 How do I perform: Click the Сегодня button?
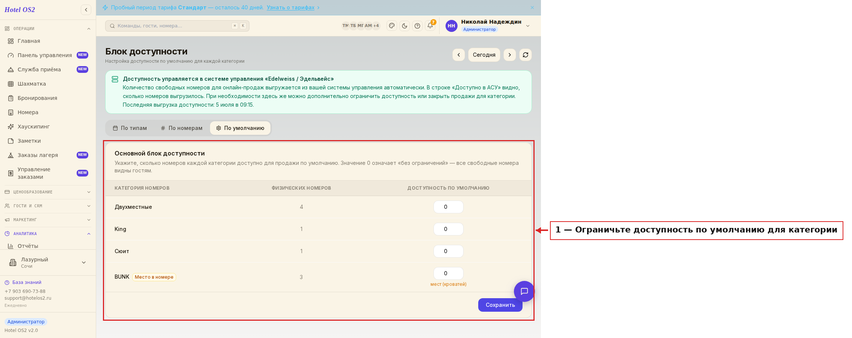[484, 55]
